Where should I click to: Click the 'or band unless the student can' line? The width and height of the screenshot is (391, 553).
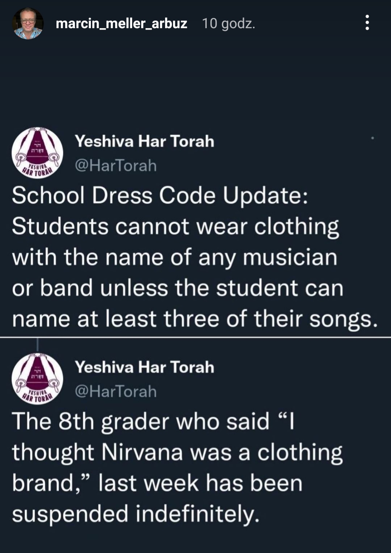tap(177, 288)
